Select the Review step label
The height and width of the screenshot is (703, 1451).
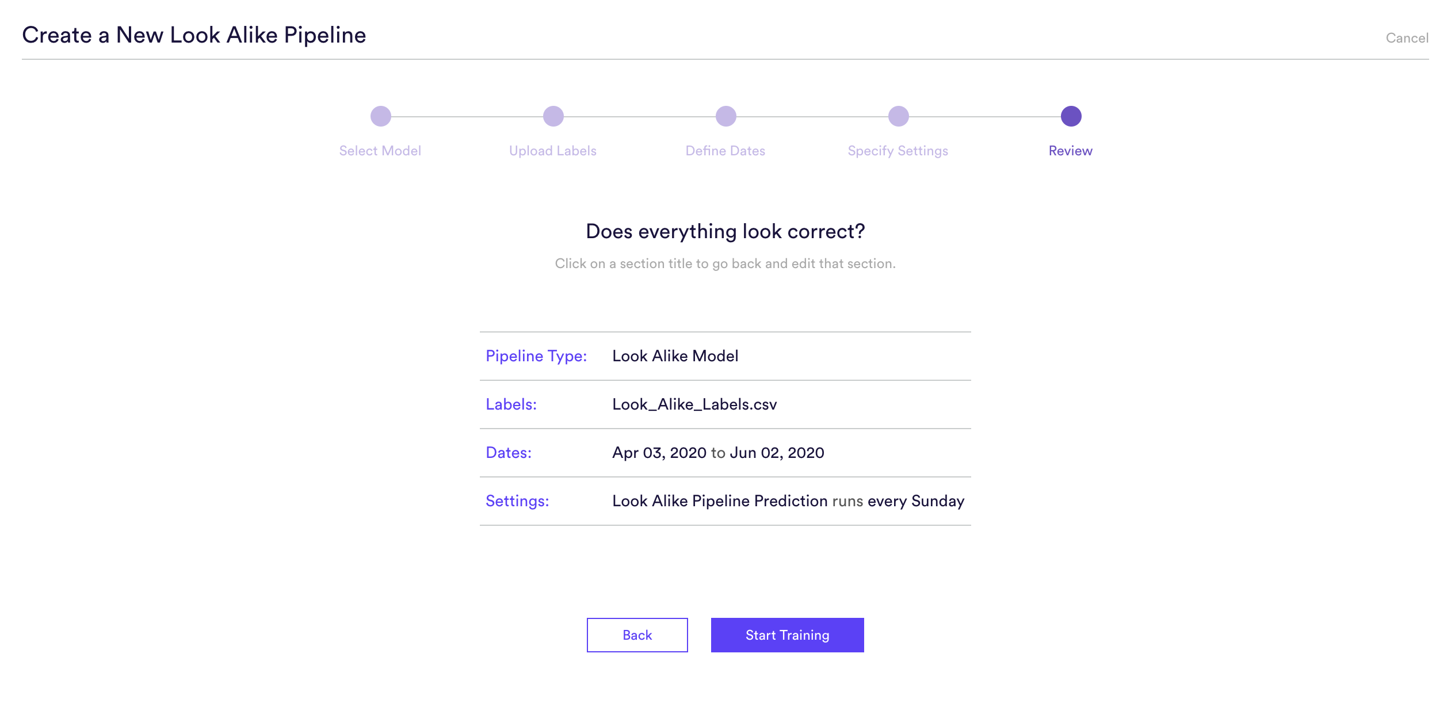coord(1070,151)
